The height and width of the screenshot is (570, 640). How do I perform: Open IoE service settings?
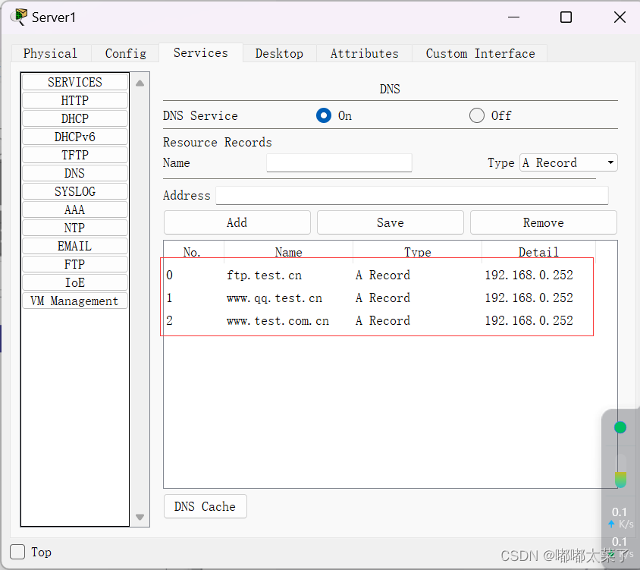[75, 282]
